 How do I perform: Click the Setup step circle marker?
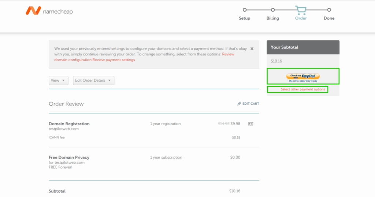coord(245,10)
